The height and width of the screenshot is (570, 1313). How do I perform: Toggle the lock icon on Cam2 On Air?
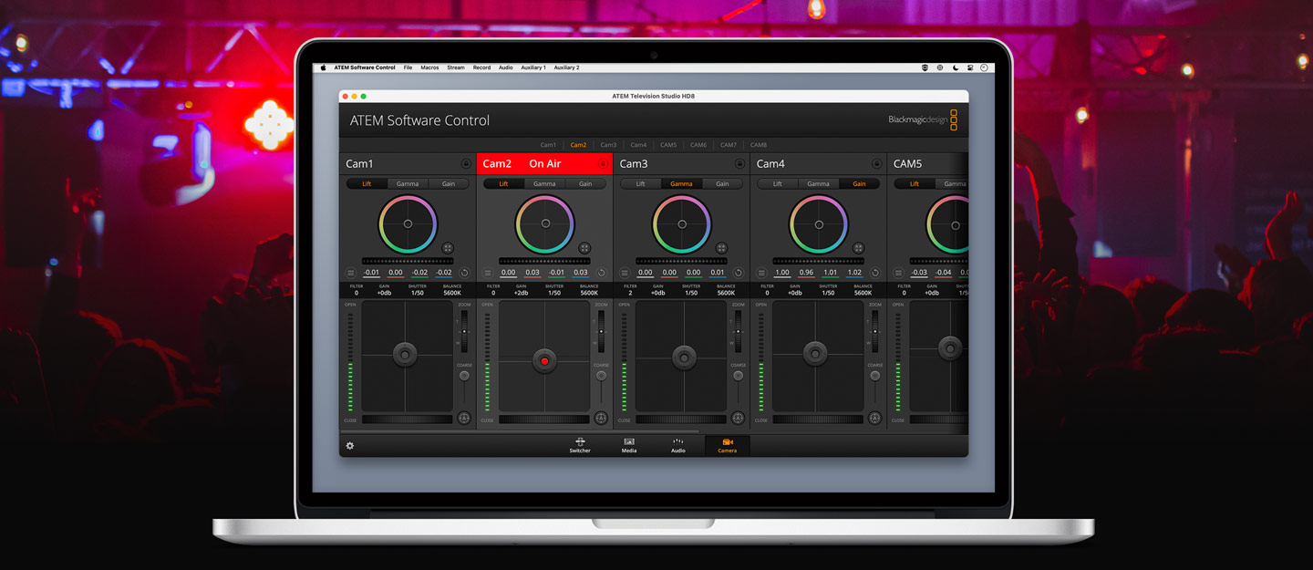(603, 164)
